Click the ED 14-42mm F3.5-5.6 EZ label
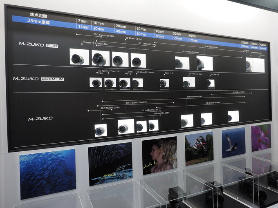The width and height of the screenshot is (278, 208). click(x=151, y=110)
